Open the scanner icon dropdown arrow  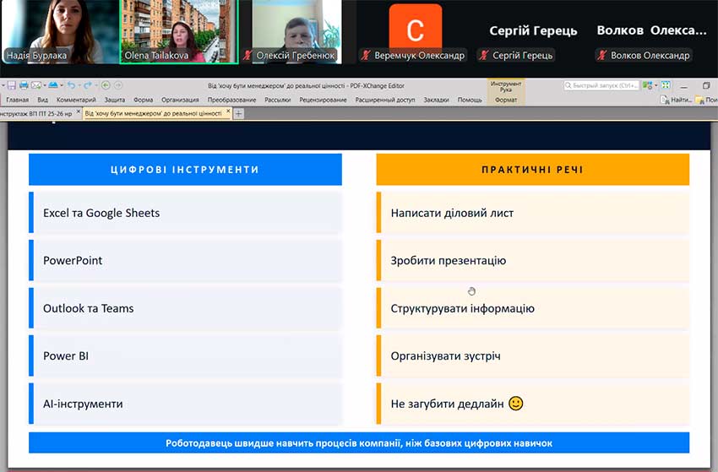[62, 85]
